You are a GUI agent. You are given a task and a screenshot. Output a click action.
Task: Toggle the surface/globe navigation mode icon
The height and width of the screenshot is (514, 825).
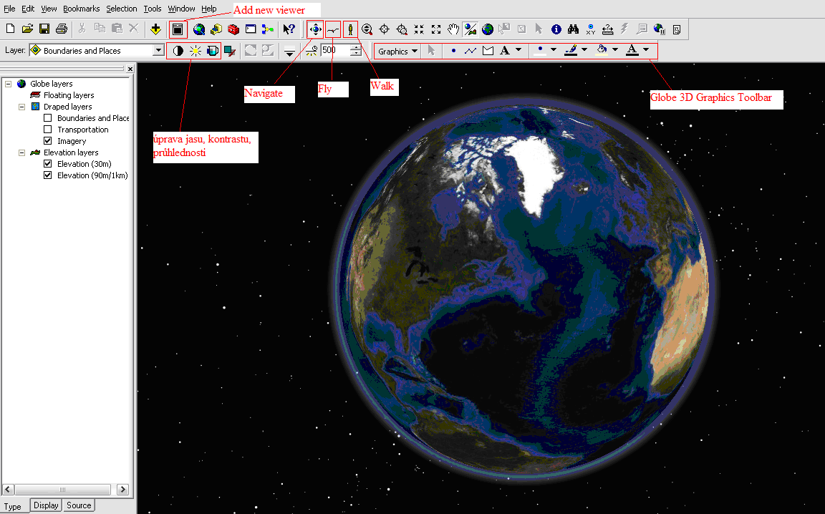pyautogui.click(x=471, y=29)
